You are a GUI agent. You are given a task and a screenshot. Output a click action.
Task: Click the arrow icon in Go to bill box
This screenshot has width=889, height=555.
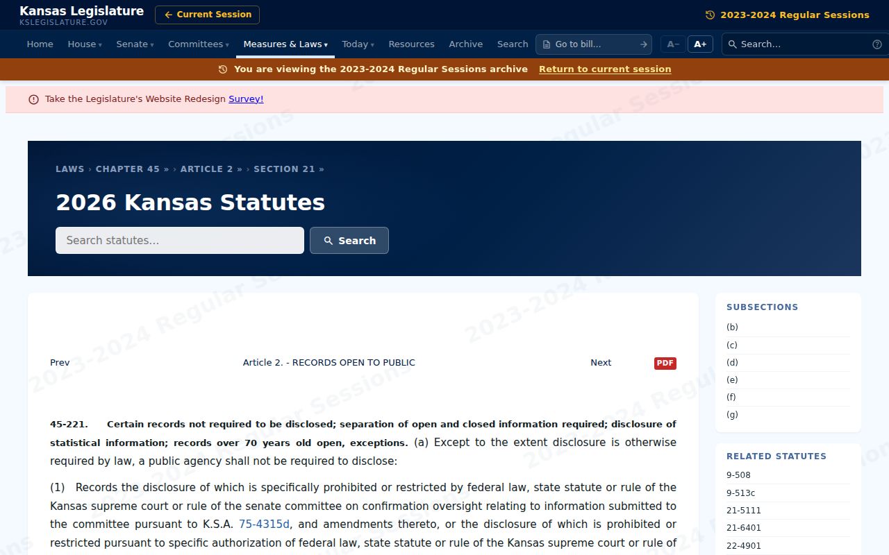[x=644, y=44]
